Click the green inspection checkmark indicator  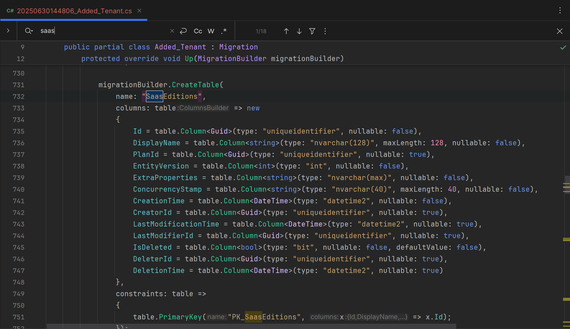pyautogui.click(x=563, y=47)
